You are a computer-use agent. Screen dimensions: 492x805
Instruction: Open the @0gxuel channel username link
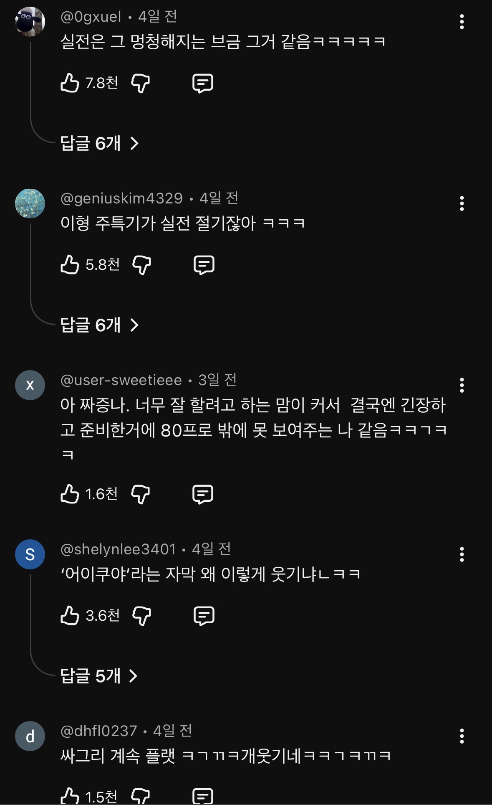(91, 17)
